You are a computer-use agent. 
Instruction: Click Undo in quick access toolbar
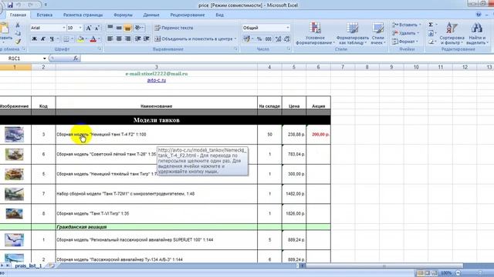19,5
